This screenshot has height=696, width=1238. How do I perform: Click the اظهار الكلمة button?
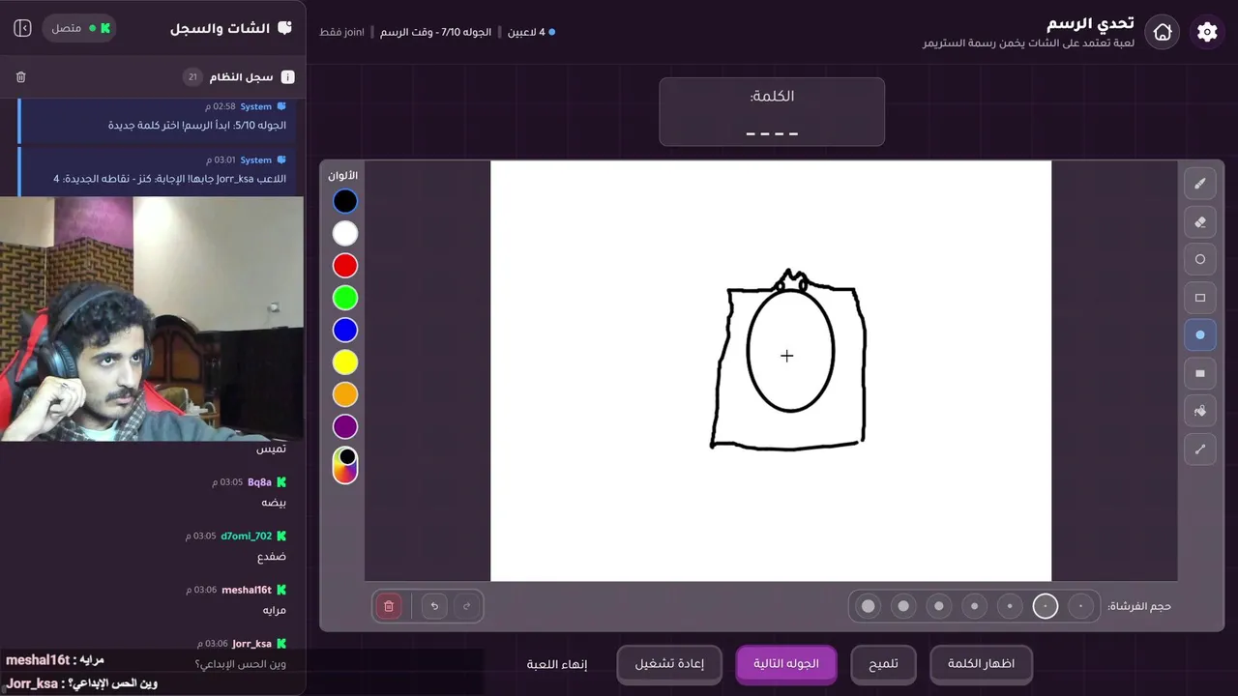pos(981,664)
